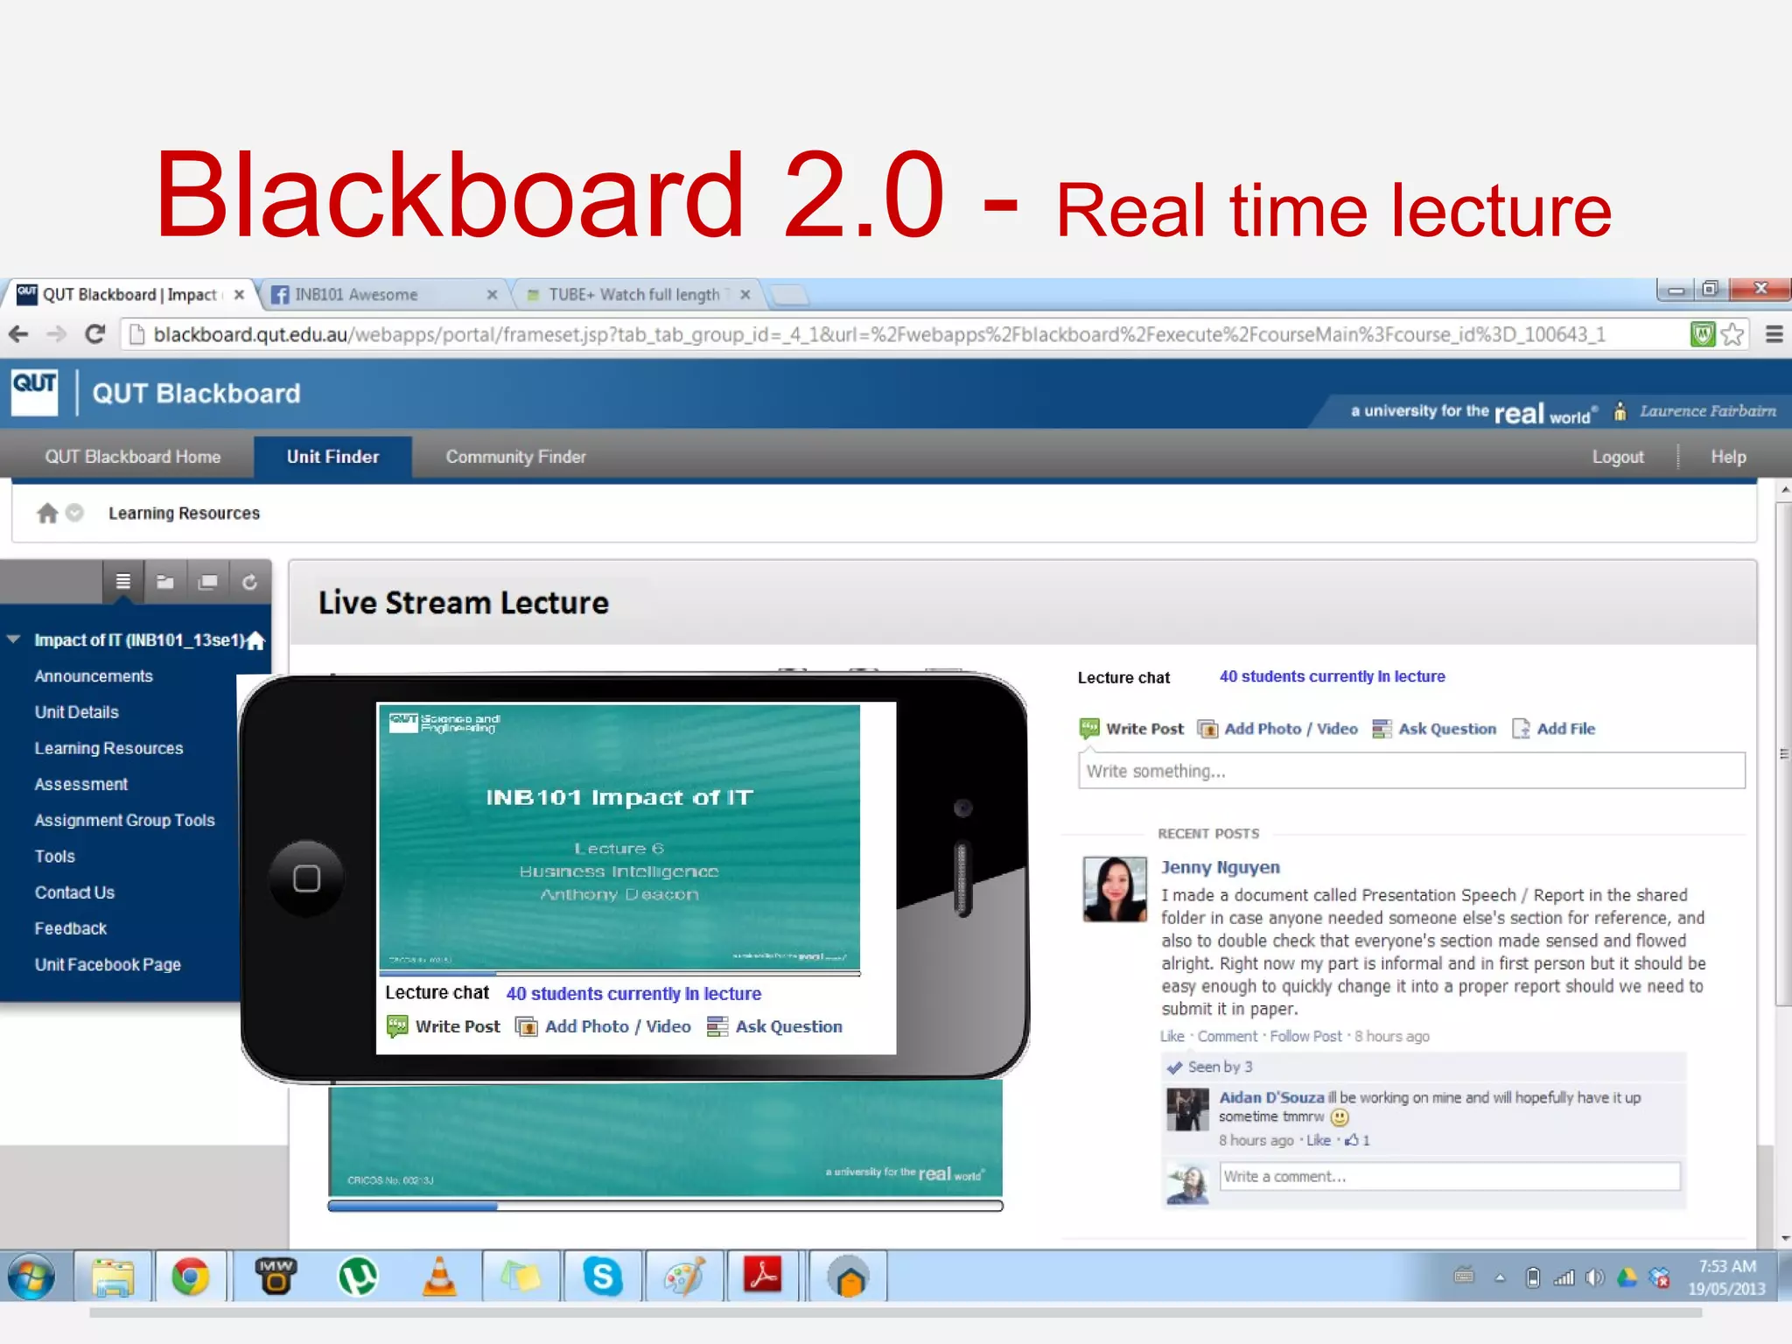The height and width of the screenshot is (1344, 1792).
Task: Select list view icon in course menu
Action: pyautogui.click(x=123, y=581)
